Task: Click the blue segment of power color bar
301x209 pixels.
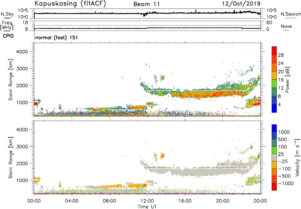Action: pyautogui.click(x=274, y=108)
